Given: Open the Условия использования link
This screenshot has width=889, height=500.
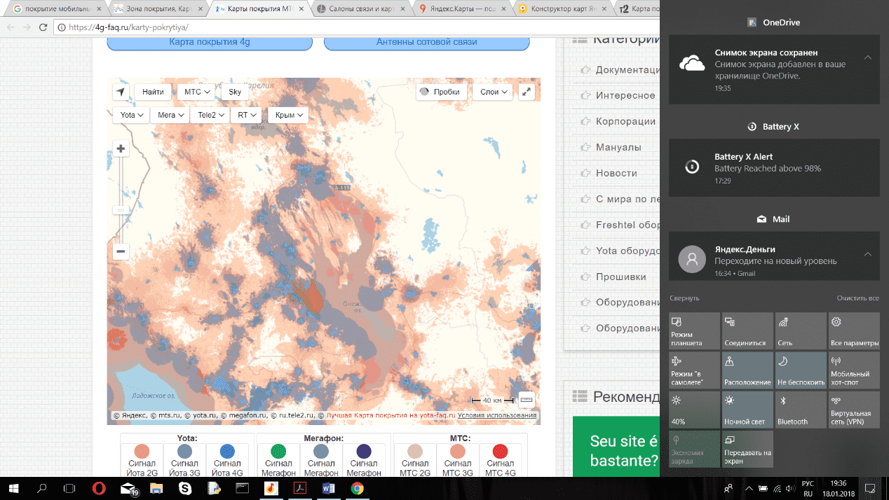Looking at the screenshot, I should (497, 415).
